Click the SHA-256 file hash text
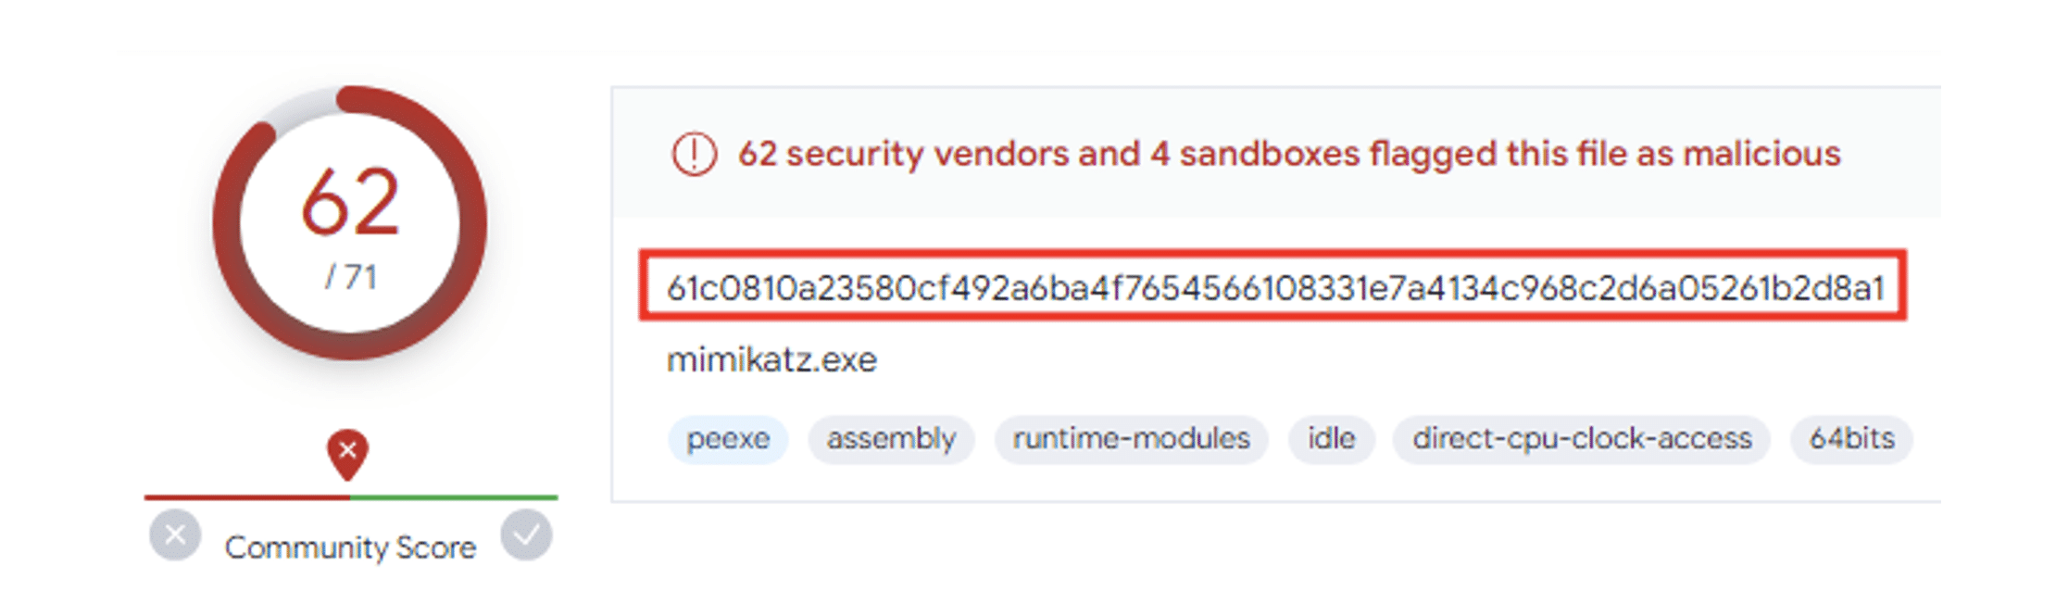Screen dimensions: 2056x591 [1274, 288]
